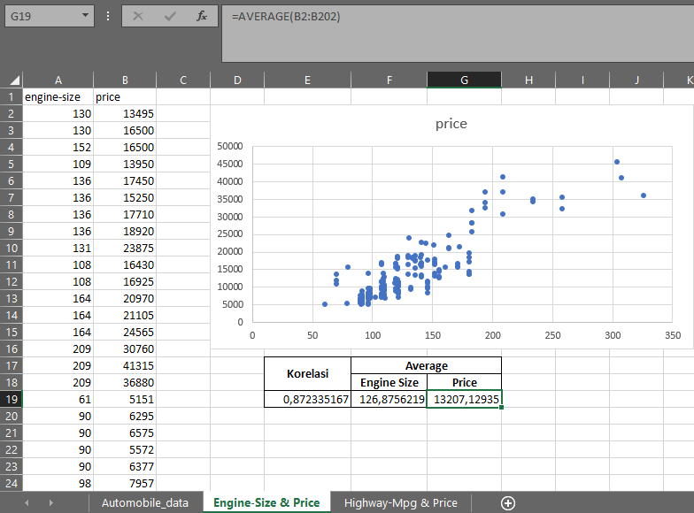Image resolution: width=694 pixels, height=513 pixels.
Task: Click the price header cell B1
Action: pos(125,97)
